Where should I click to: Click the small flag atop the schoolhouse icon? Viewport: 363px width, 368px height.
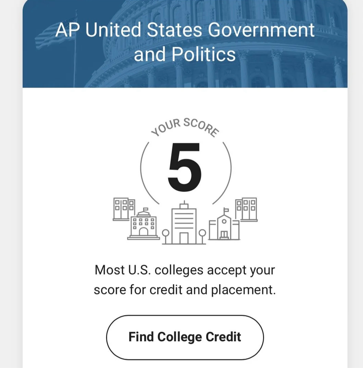[x=226, y=210]
